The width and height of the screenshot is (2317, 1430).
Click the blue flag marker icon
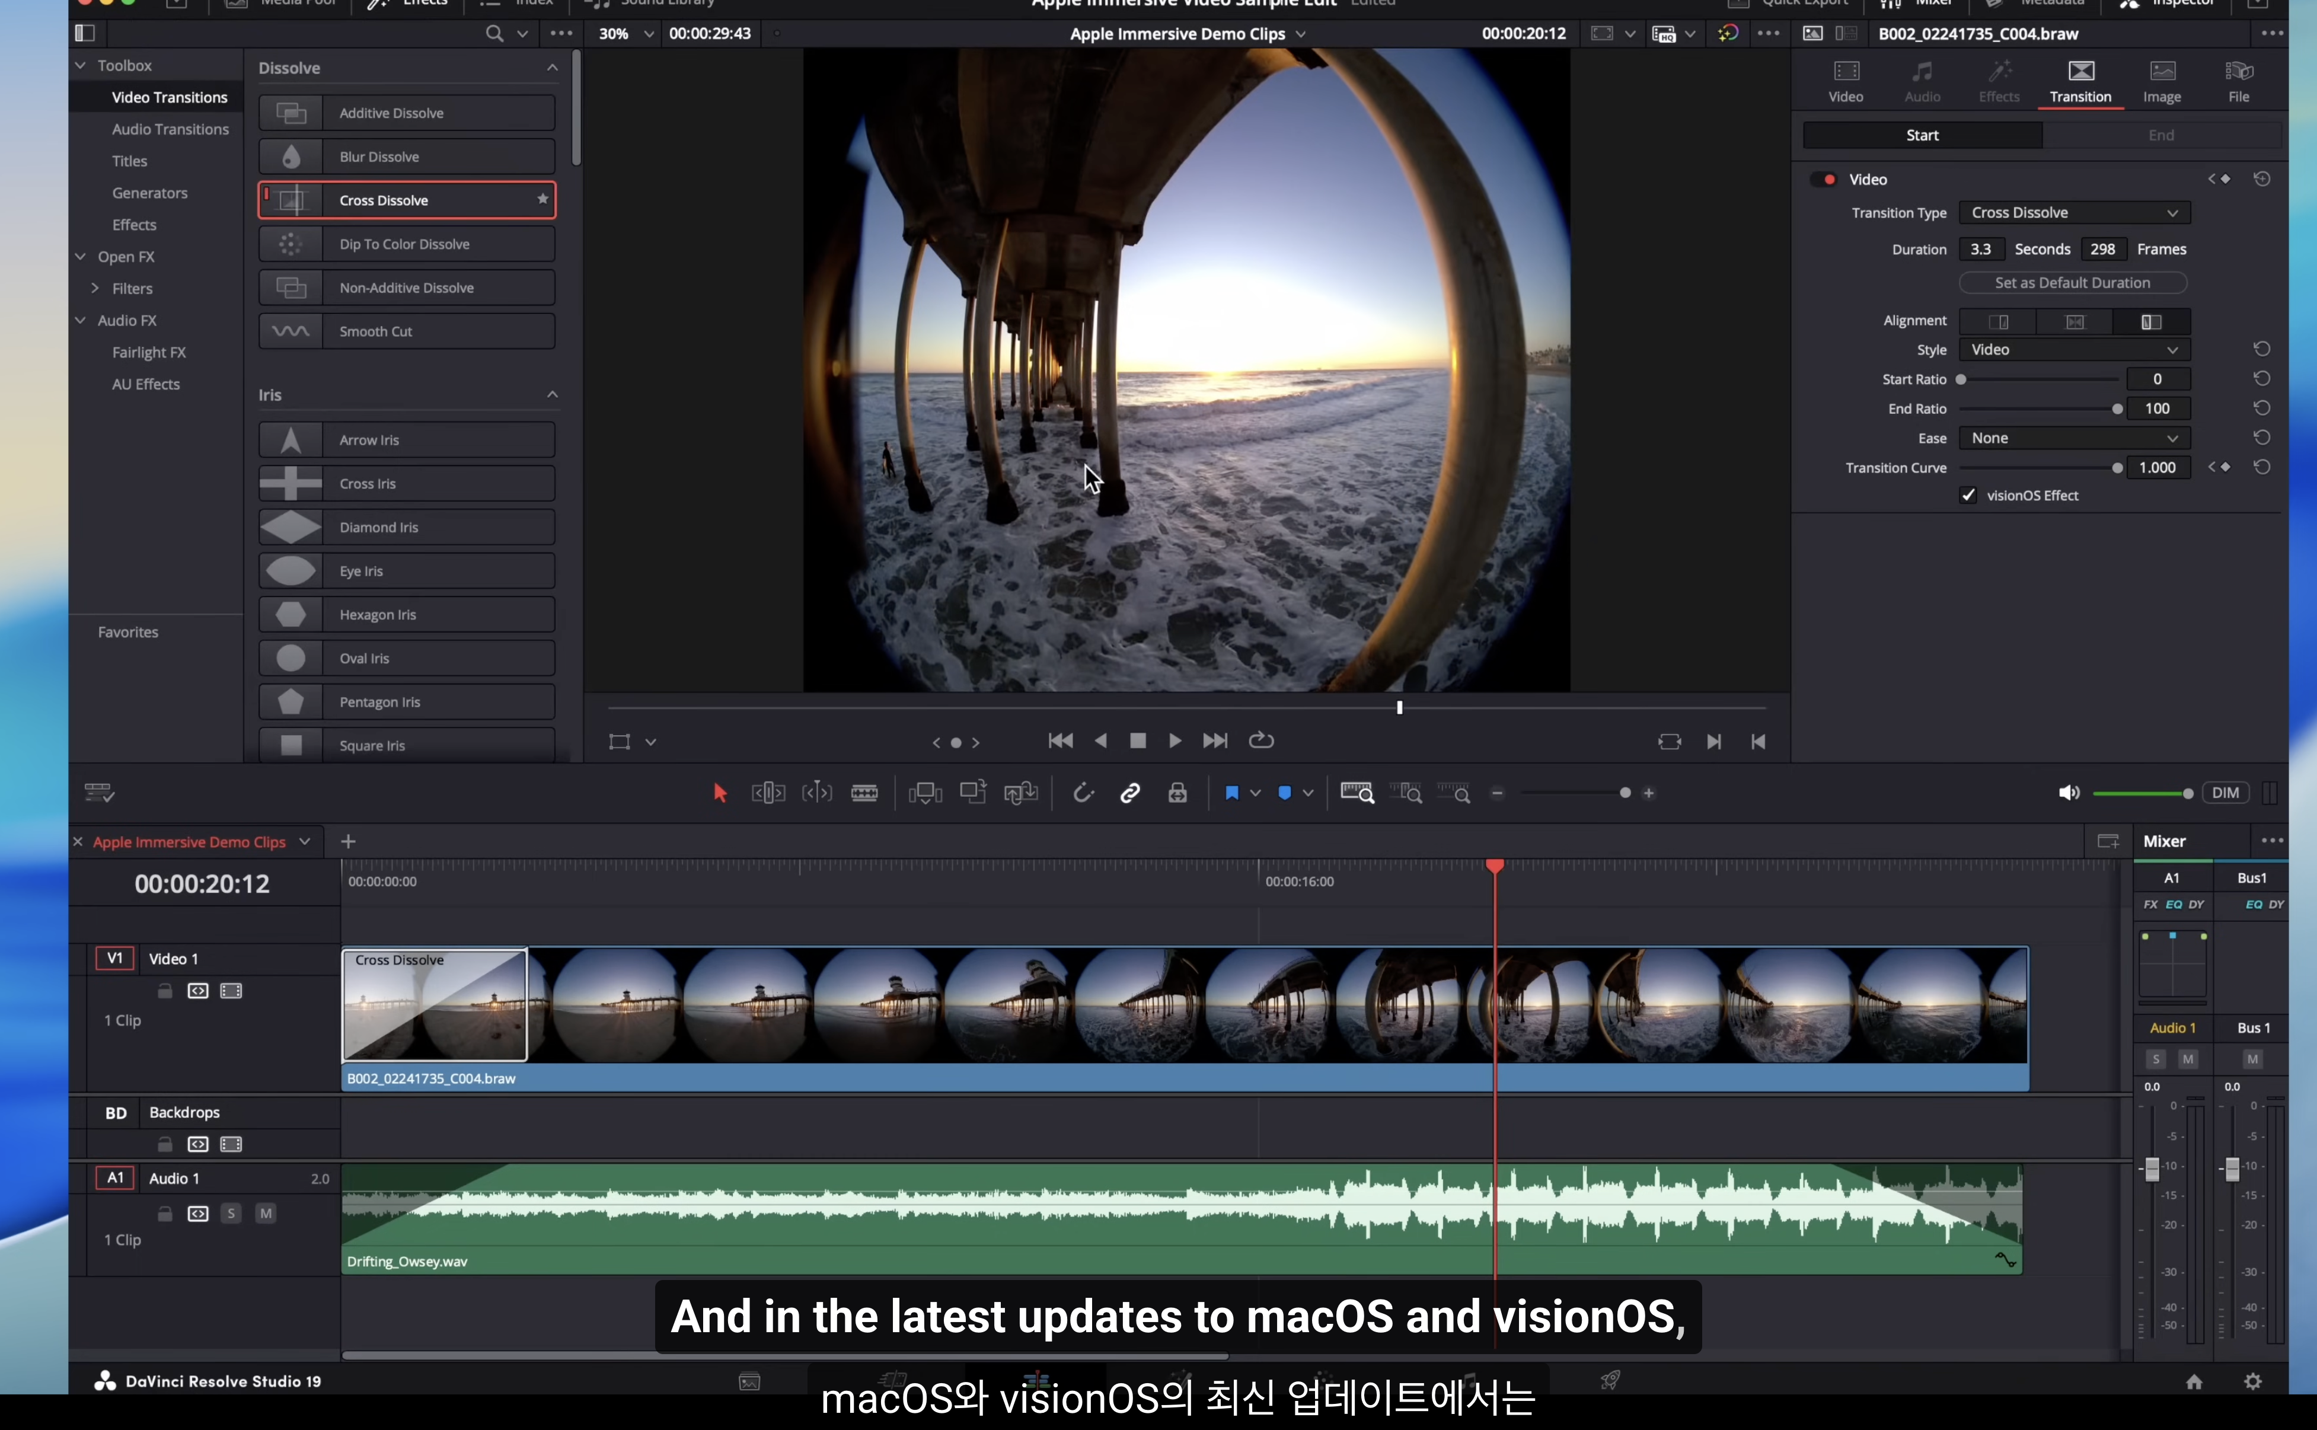point(1231,793)
